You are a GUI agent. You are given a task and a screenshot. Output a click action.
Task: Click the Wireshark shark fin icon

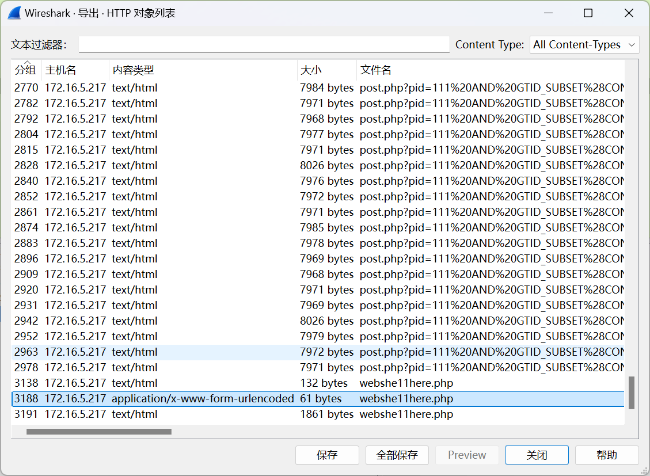14,13
